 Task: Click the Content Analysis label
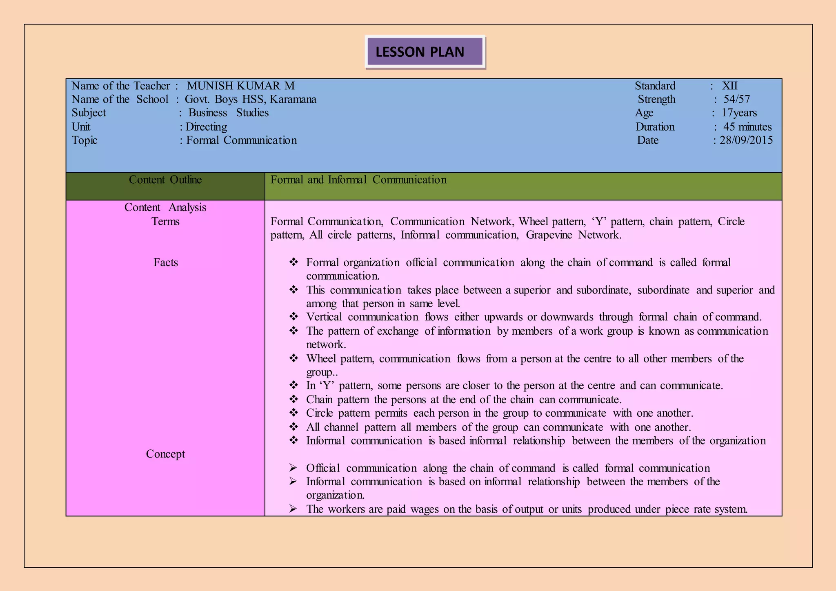[165, 207]
